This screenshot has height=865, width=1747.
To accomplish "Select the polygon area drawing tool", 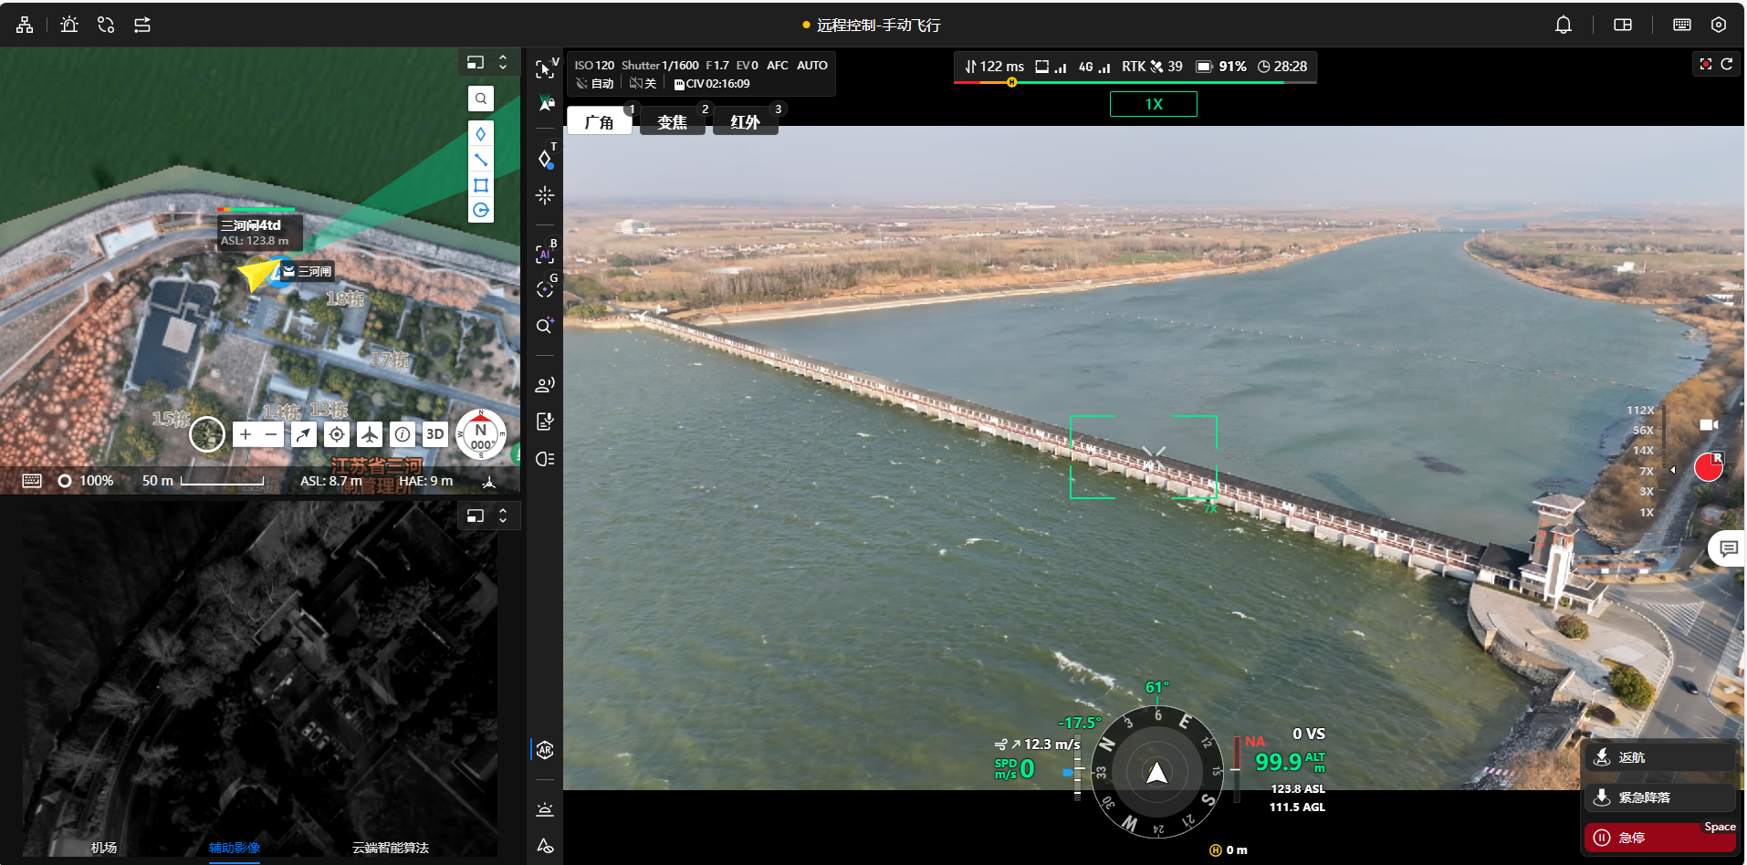I will (481, 185).
